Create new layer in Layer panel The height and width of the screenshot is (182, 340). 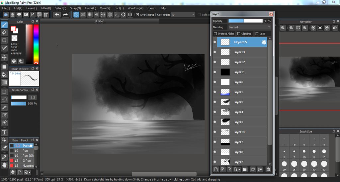[x=216, y=169]
